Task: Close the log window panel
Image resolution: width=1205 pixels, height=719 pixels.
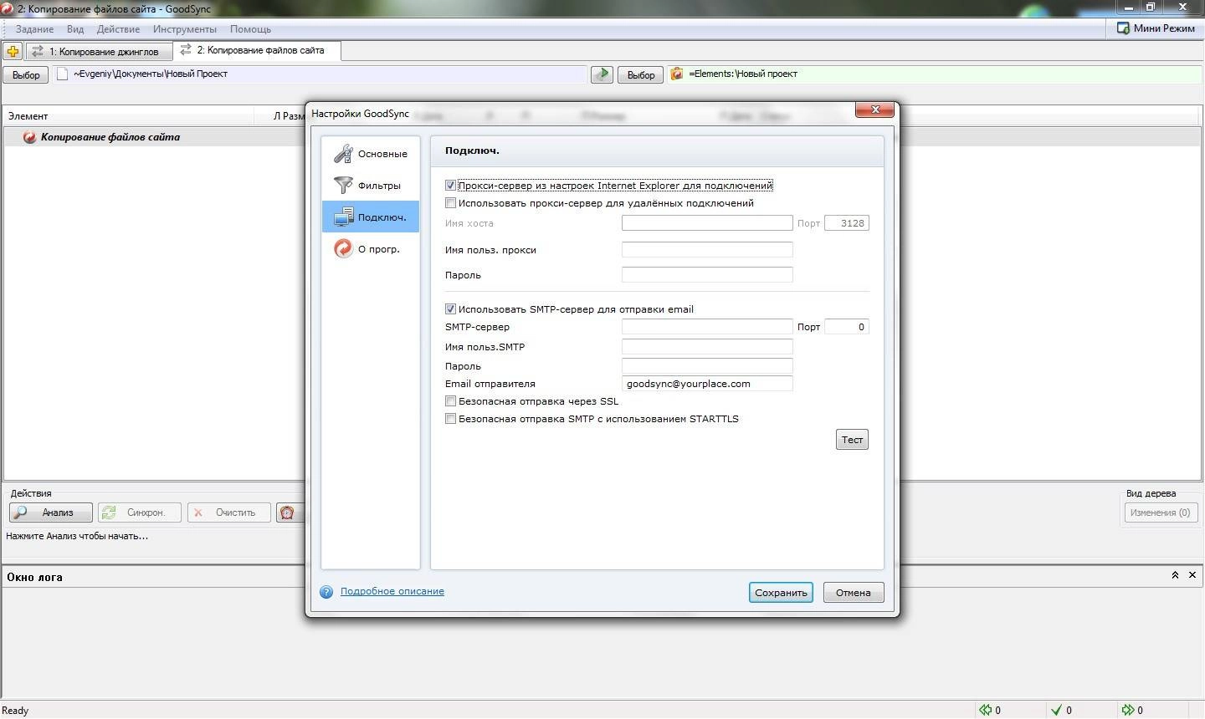Action: (x=1192, y=575)
